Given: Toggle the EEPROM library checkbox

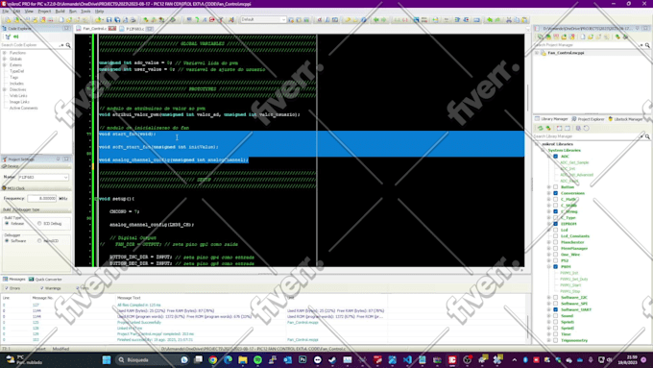Looking at the screenshot, I should (x=556, y=224).
